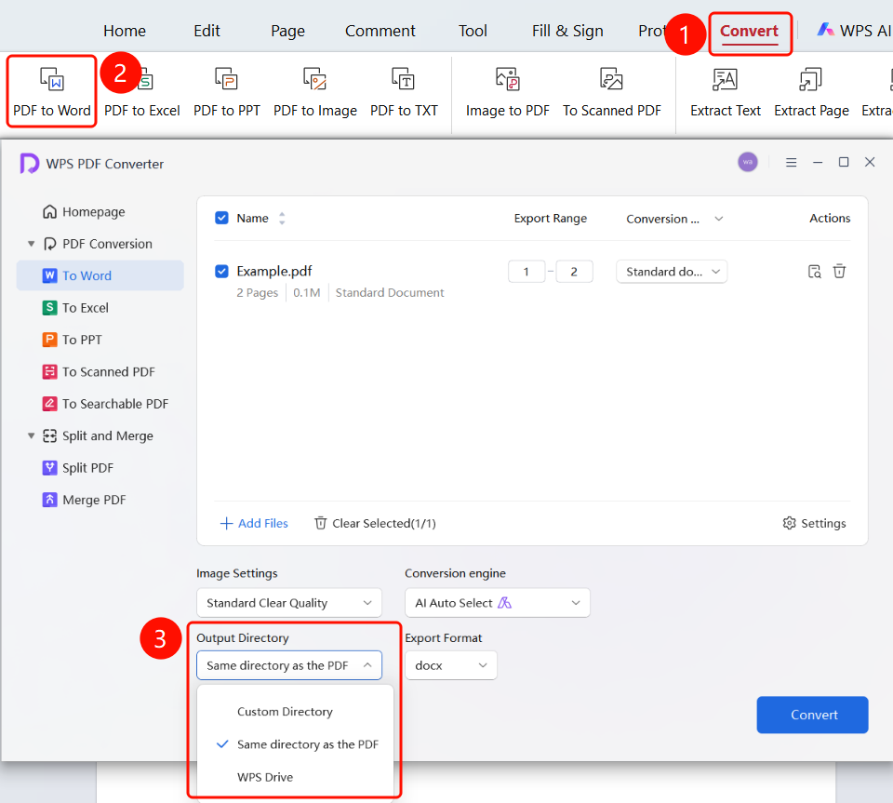Viewport: 893px width, 803px height.
Task: Open the PDF to PPT tool
Action: [x=227, y=91]
